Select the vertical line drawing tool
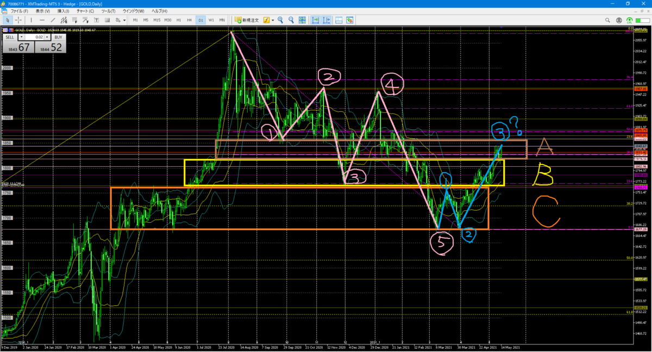 pos(32,20)
